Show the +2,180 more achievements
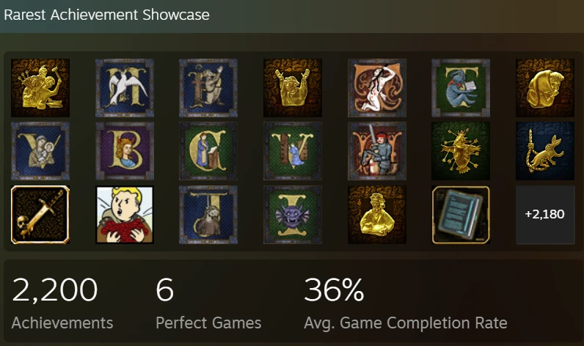This screenshot has height=346, width=584. [x=545, y=215]
